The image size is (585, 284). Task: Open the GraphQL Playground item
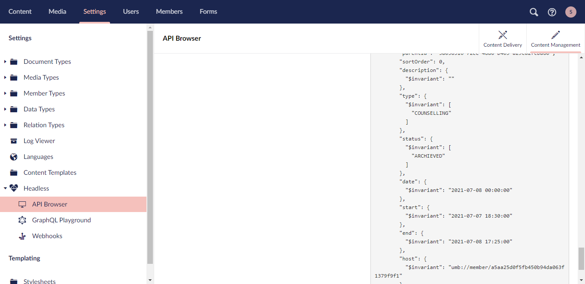(61, 220)
